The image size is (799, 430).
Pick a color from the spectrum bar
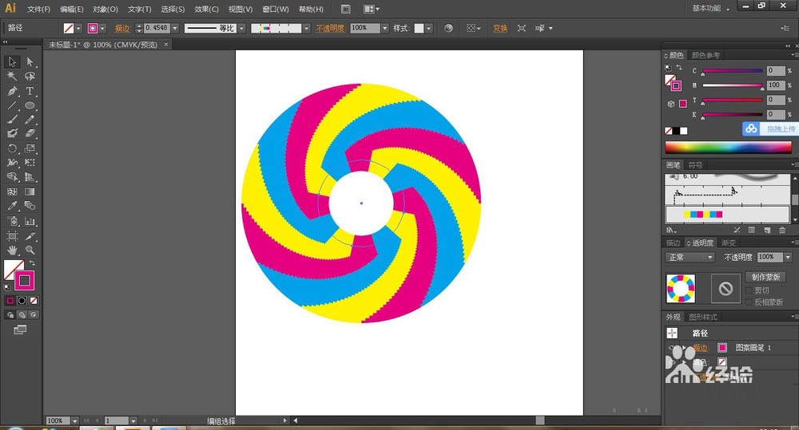coord(727,147)
